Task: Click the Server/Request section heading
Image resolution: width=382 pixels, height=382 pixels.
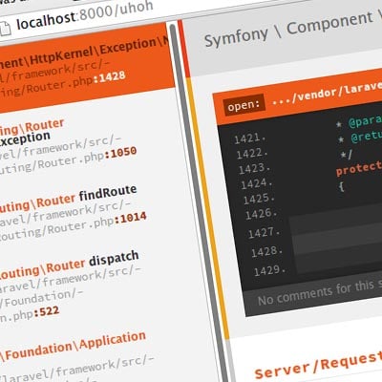Action: [318, 365]
